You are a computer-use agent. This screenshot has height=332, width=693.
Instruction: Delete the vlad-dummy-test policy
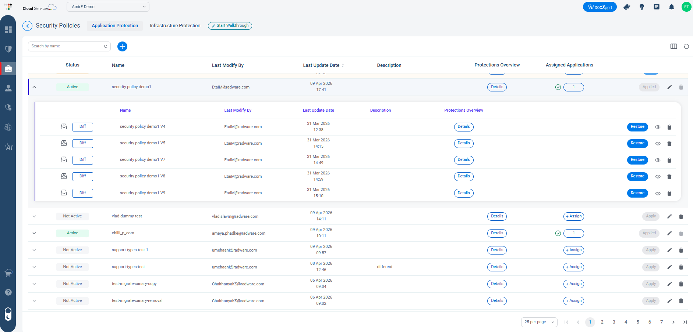[x=681, y=216]
